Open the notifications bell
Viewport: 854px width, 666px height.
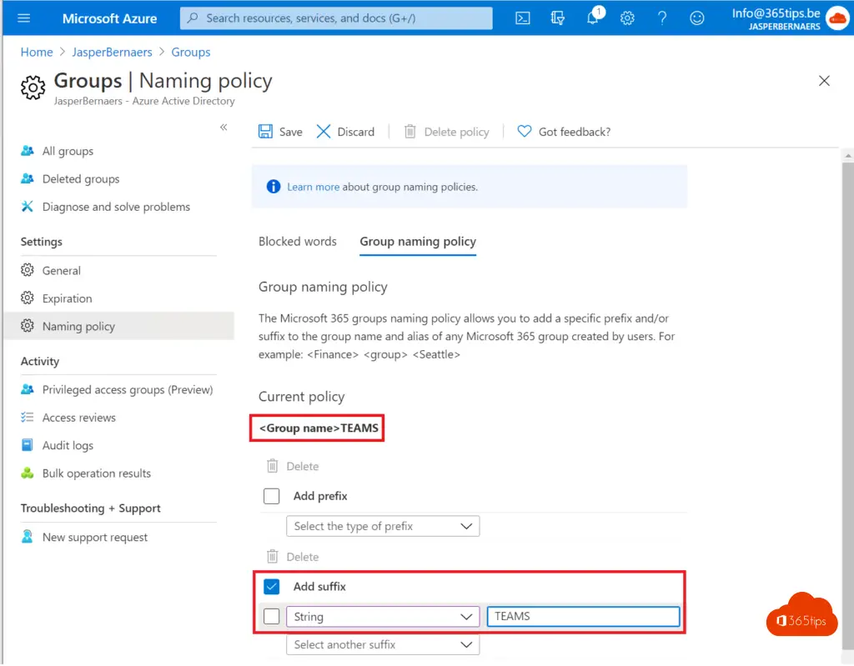click(x=593, y=18)
